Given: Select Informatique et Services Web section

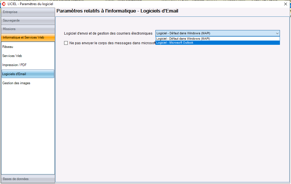Looking at the screenshot, I should click(x=28, y=37).
